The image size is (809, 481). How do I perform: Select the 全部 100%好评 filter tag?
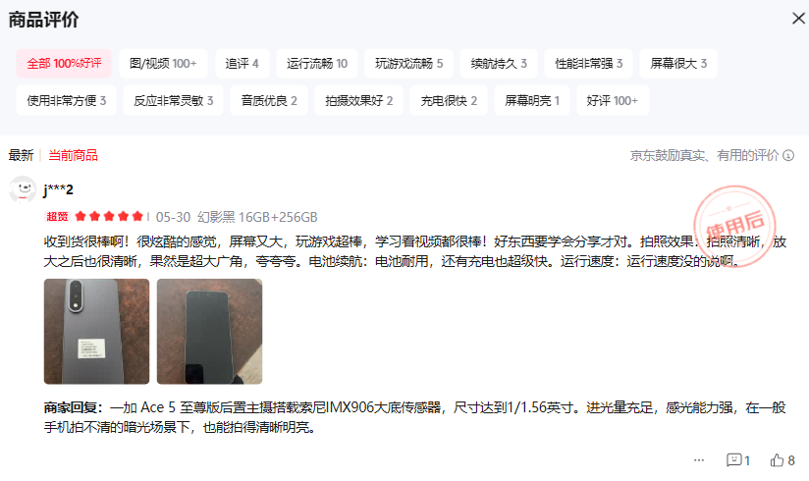(x=64, y=64)
